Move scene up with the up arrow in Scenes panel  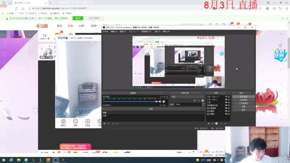113,124
